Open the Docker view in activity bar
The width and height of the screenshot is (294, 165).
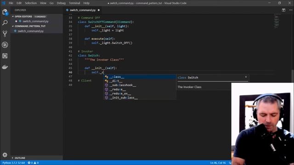coord(5,67)
